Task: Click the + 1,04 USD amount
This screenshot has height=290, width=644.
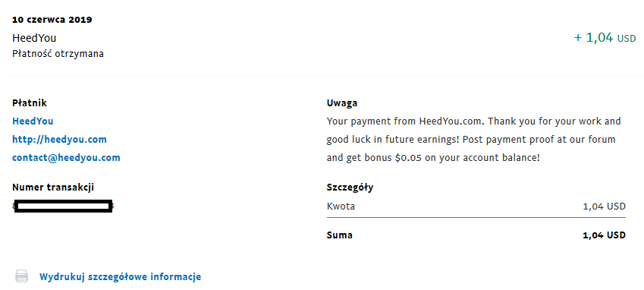Action: [x=605, y=38]
